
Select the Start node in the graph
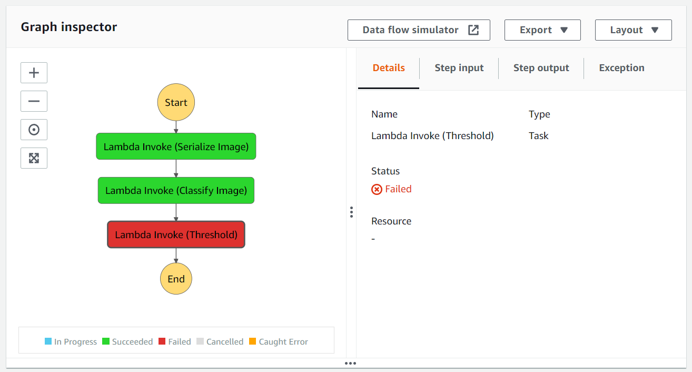click(x=176, y=102)
